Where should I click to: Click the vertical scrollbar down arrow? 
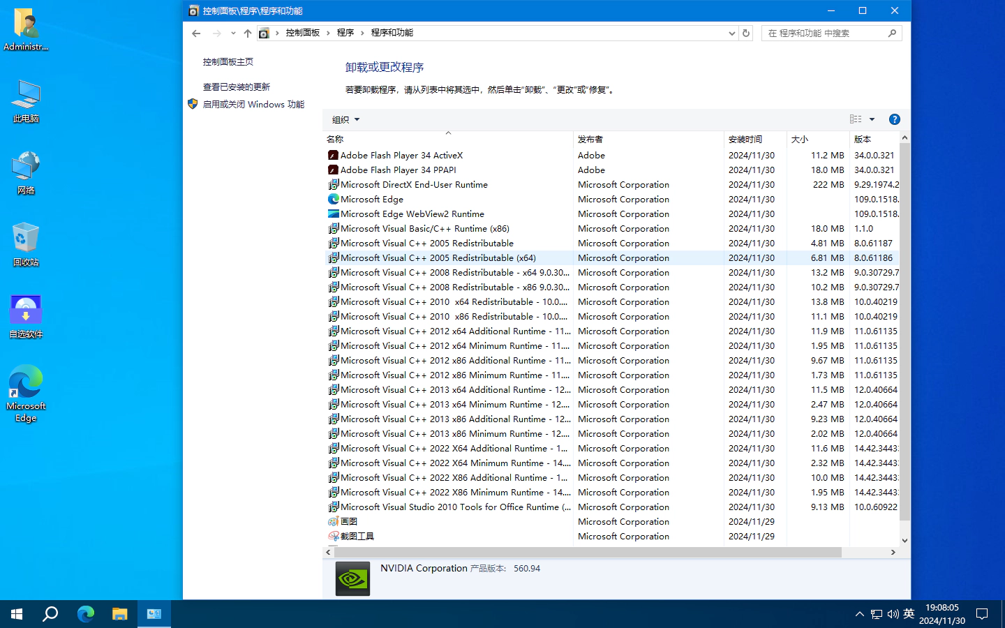point(904,540)
